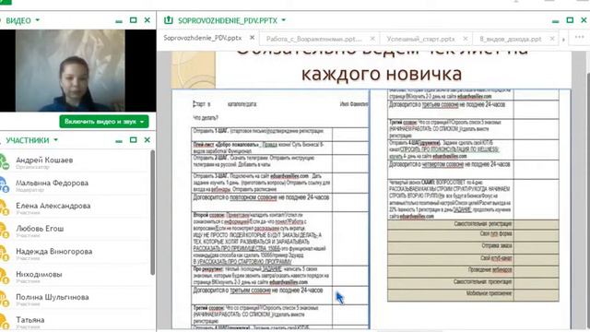Switch to the Работа_с_Возражениями tab
This screenshot has height=332, width=590.
[313, 39]
